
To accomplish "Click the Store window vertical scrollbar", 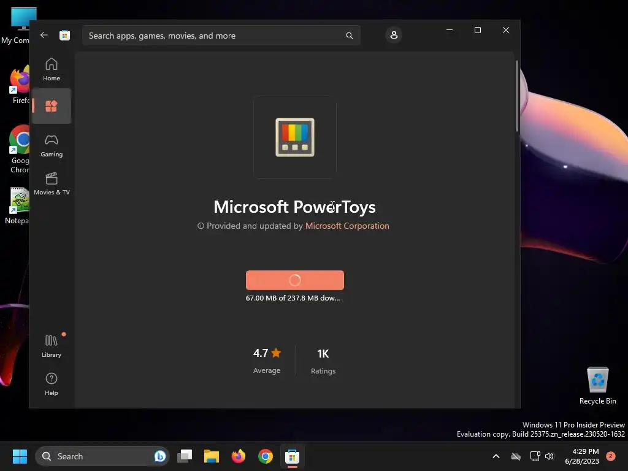I will 516,96.
